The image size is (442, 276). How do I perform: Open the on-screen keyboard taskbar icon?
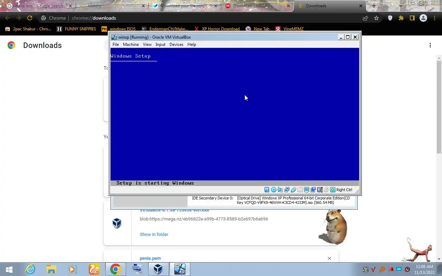tap(137, 269)
